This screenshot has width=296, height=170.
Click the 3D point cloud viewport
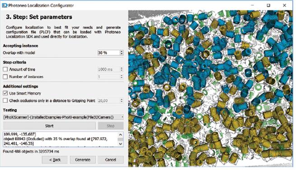[x=210, y=89]
